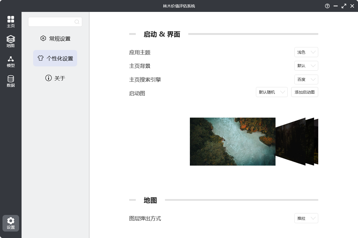Open the 模型 model section
The image size is (358, 238).
(11, 61)
